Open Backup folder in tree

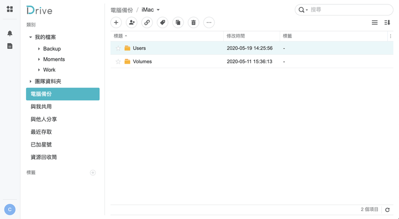[52, 49]
